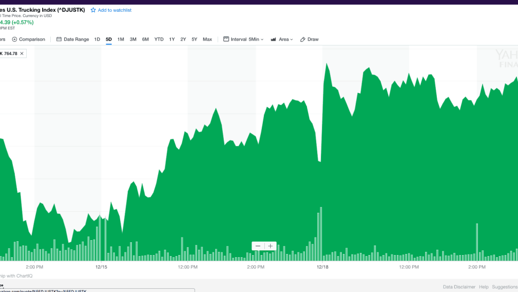Open the Data Disclaimer link
Screen dimensions: 518x292
tap(459, 287)
